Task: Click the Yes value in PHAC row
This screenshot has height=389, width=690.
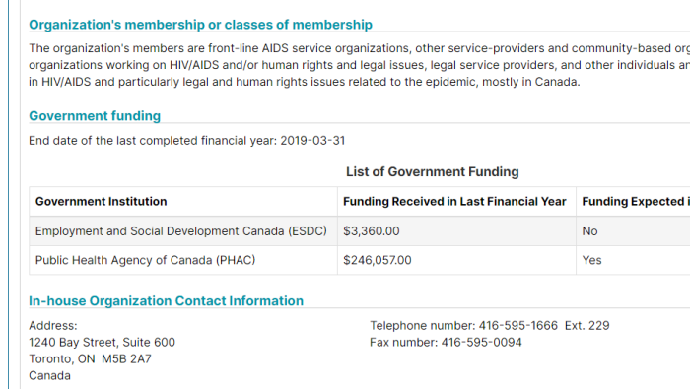Action: 591,260
